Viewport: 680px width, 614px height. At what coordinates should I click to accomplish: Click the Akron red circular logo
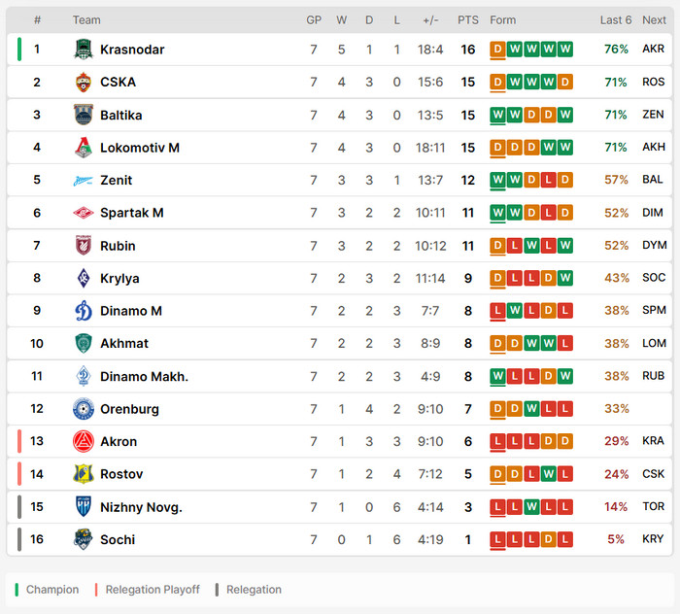(x=84, y=441)
